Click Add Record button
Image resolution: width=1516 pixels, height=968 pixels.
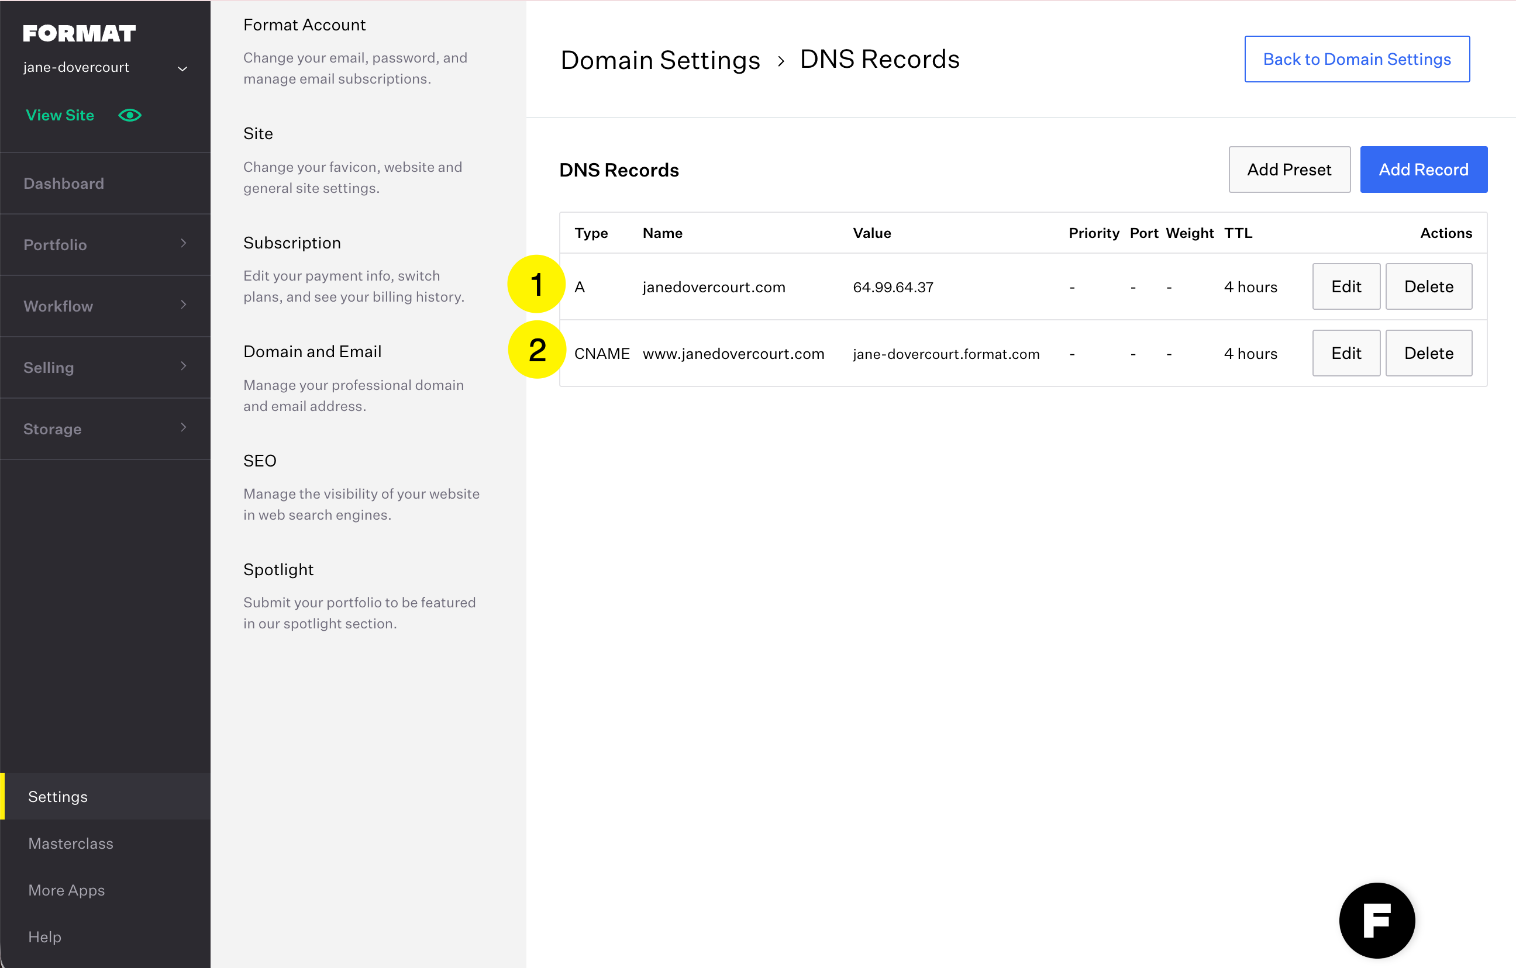(1423, 170)
